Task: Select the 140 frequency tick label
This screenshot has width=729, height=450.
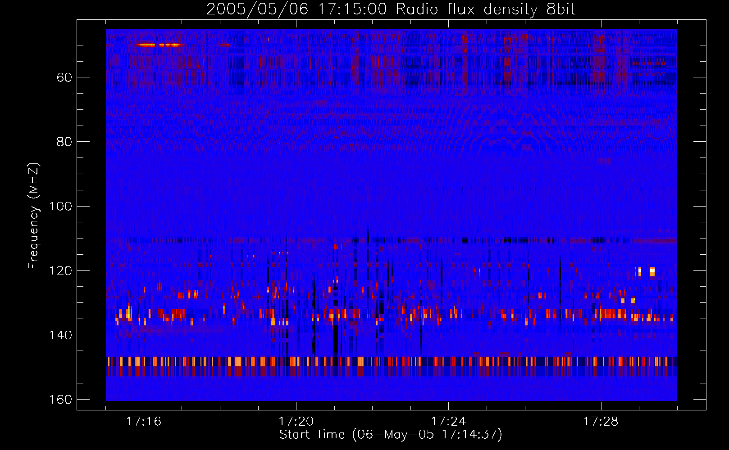Action: click(x=61, y=335)
